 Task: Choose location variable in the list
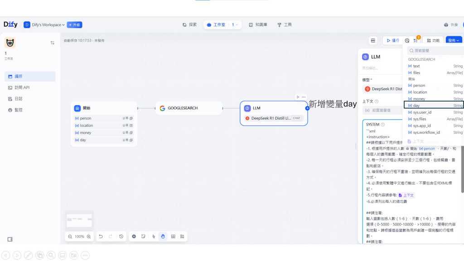pos(435,92)
